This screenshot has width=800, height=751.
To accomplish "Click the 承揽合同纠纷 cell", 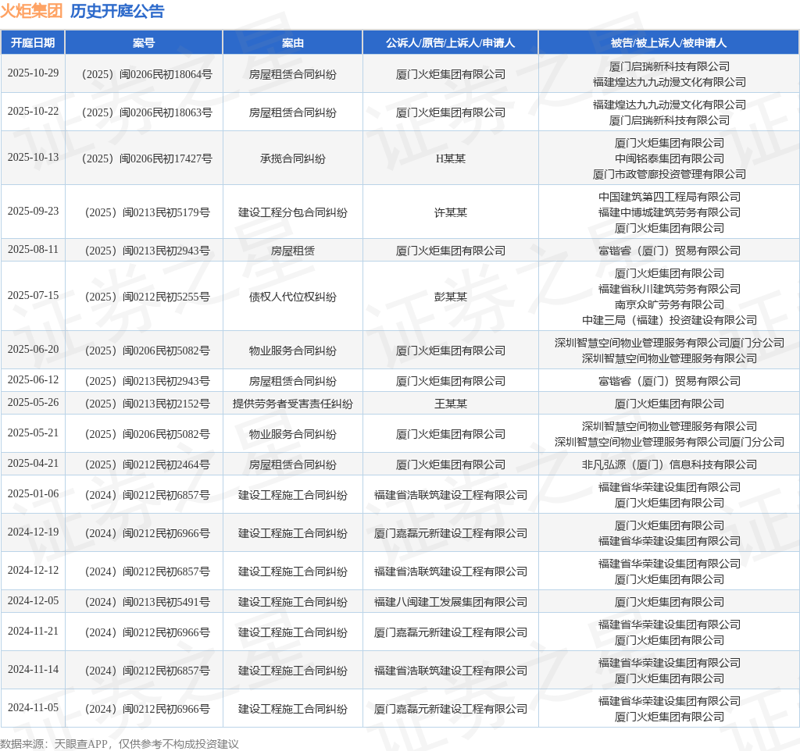I will coord(292,158).
